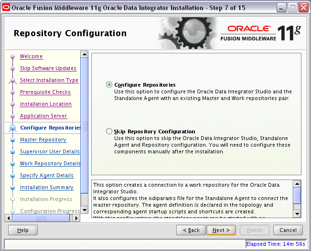Click the Master Repository step bullet icon
311x251 pixels.
pos(13,140)
